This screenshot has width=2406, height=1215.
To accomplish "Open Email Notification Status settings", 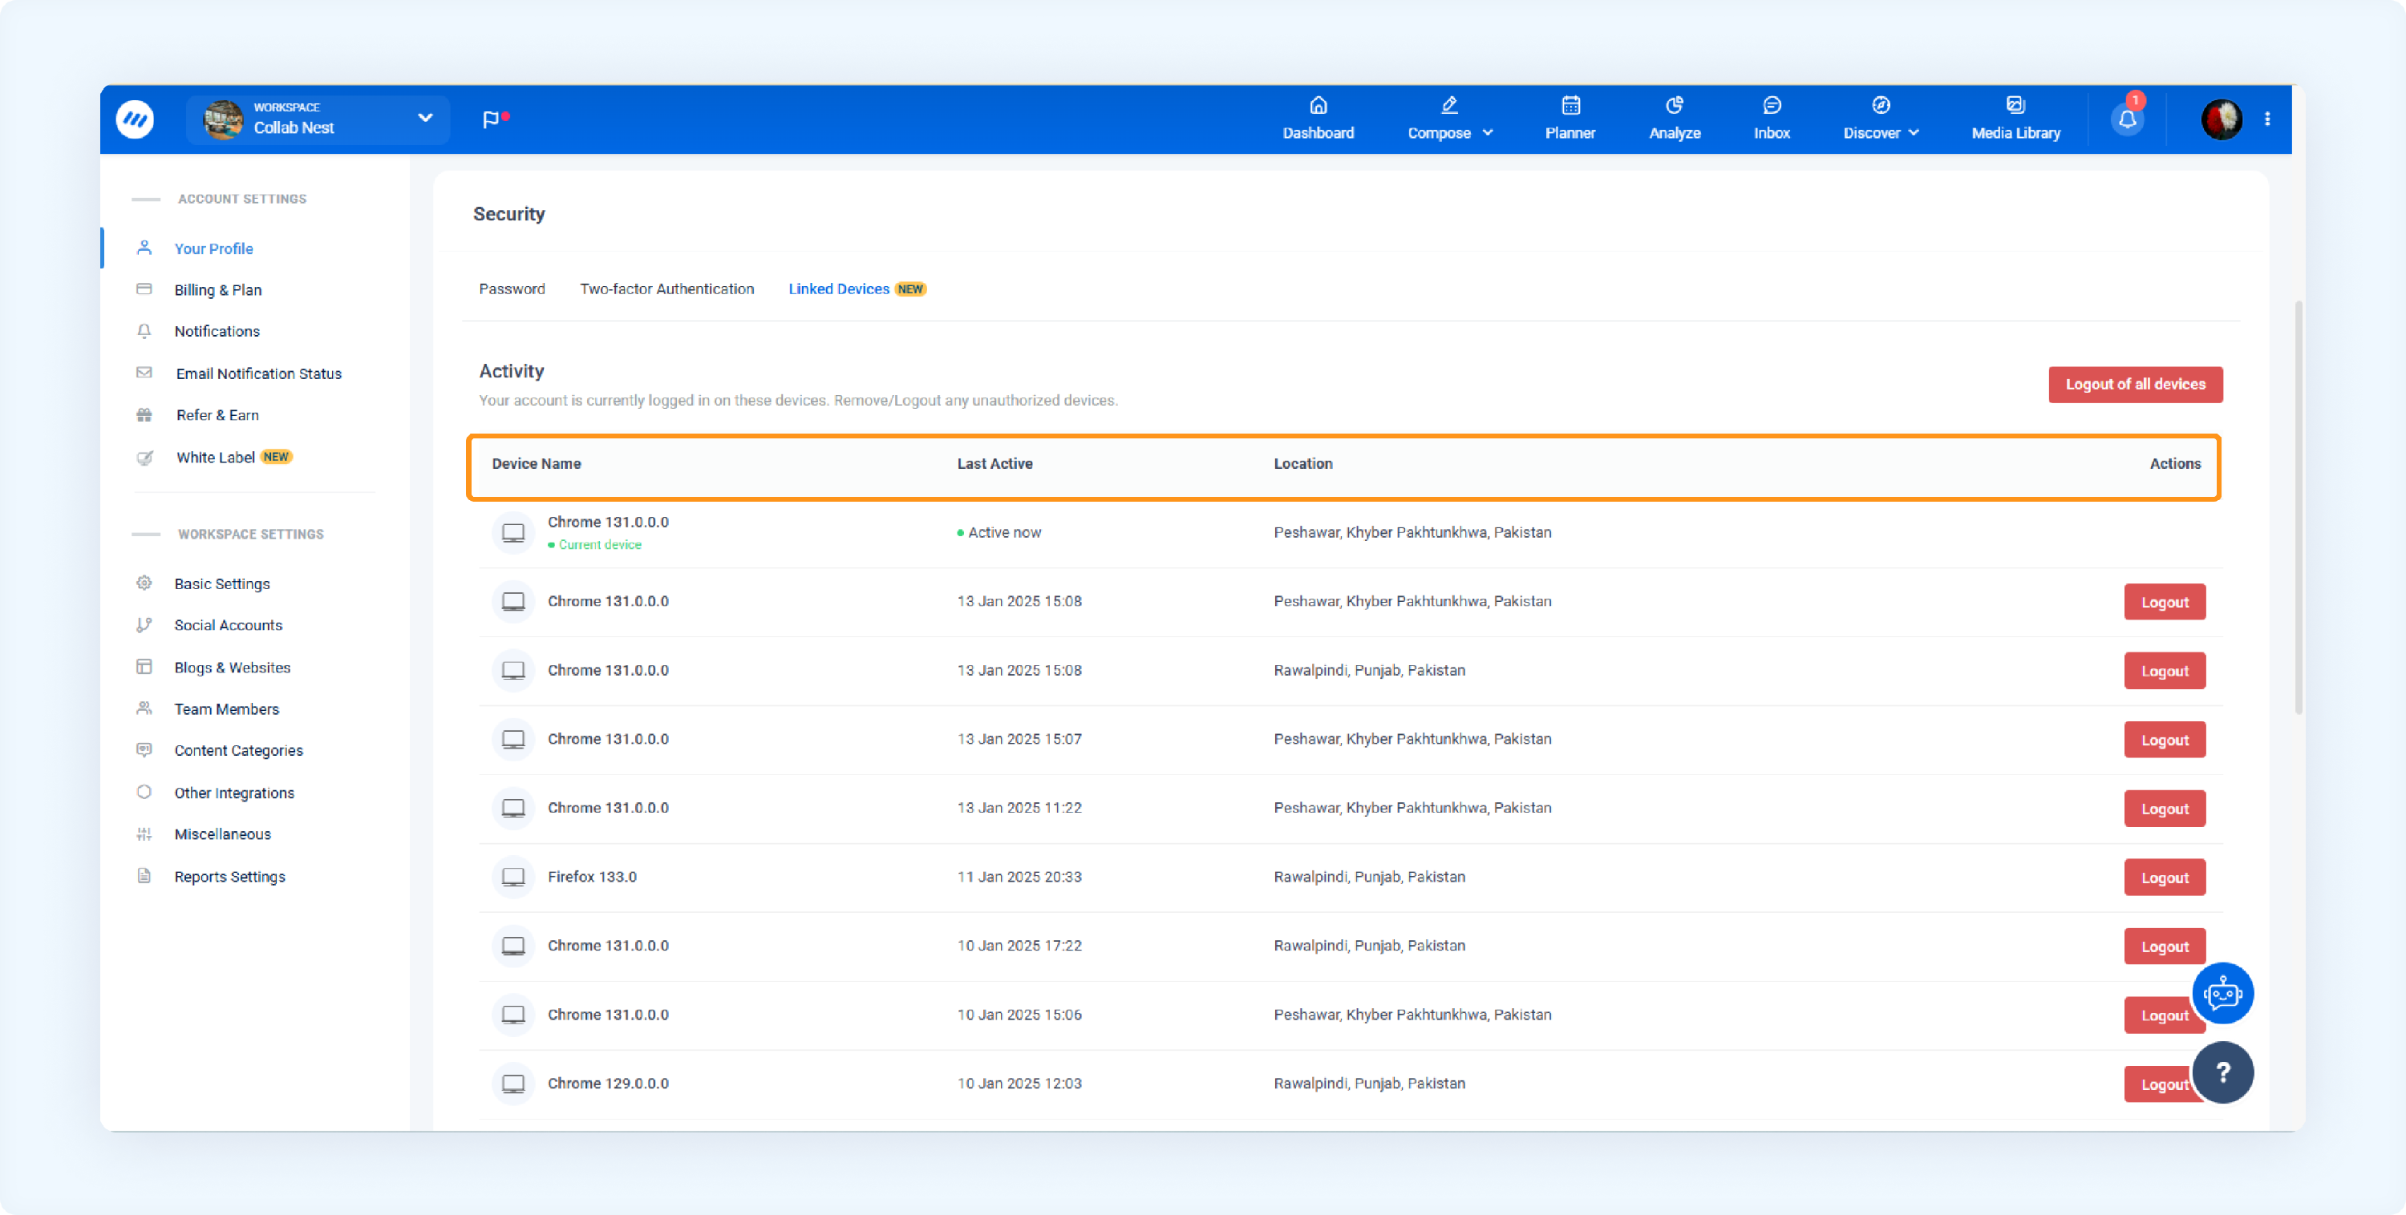I will pyautogui.click(x=259, y=373).
